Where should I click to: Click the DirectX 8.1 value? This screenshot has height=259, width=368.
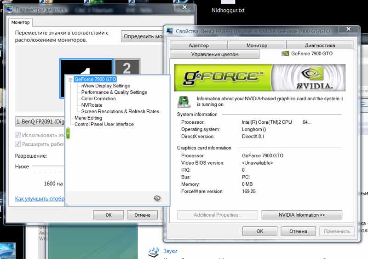(253, 137)
